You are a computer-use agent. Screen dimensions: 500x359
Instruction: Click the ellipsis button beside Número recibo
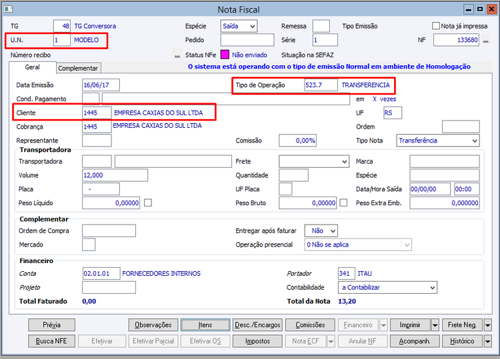(177, 55)
